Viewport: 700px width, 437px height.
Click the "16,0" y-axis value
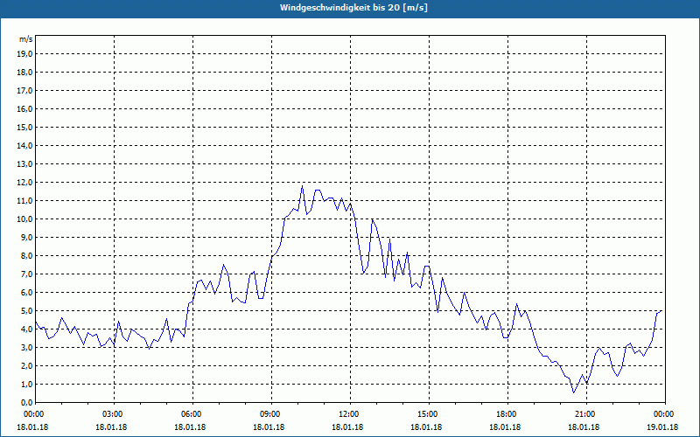point(25,108)
